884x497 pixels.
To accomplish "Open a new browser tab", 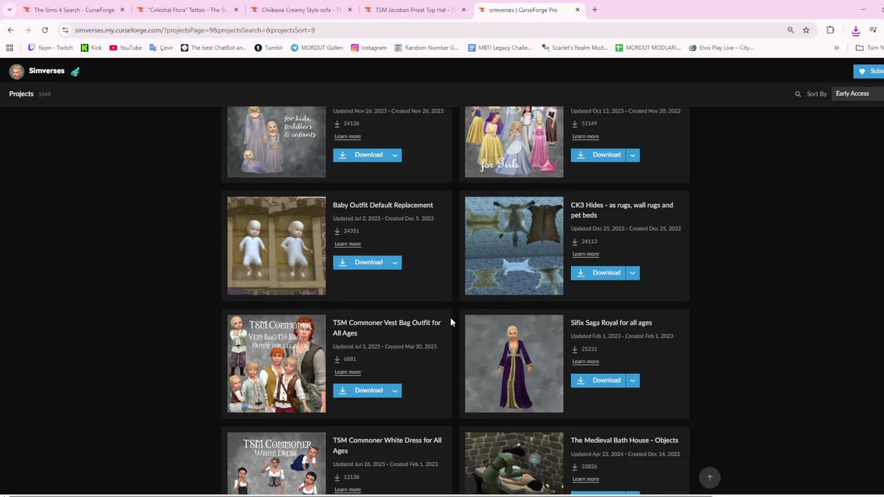I will 595,10.
